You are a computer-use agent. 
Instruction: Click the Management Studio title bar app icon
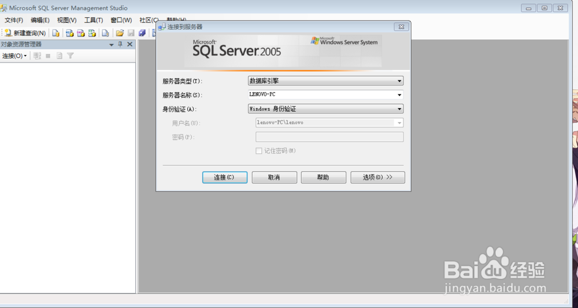(x=3, y=8)
